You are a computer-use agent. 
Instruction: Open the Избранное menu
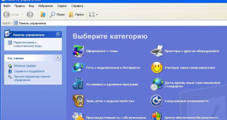(x=46, y=6)
